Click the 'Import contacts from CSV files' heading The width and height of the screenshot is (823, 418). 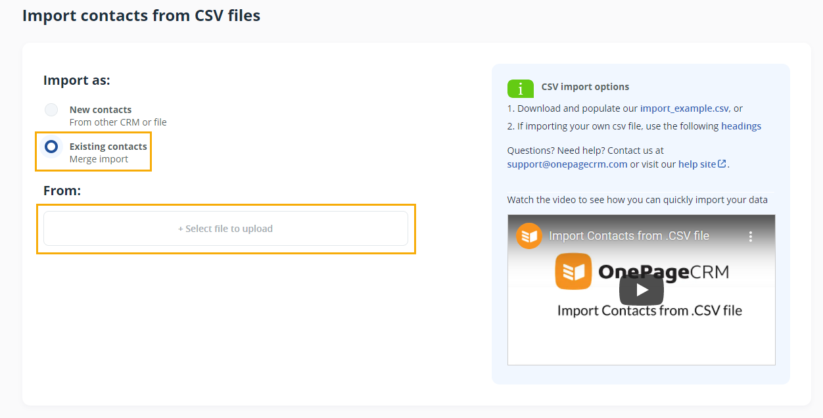(x=141, y=15)
